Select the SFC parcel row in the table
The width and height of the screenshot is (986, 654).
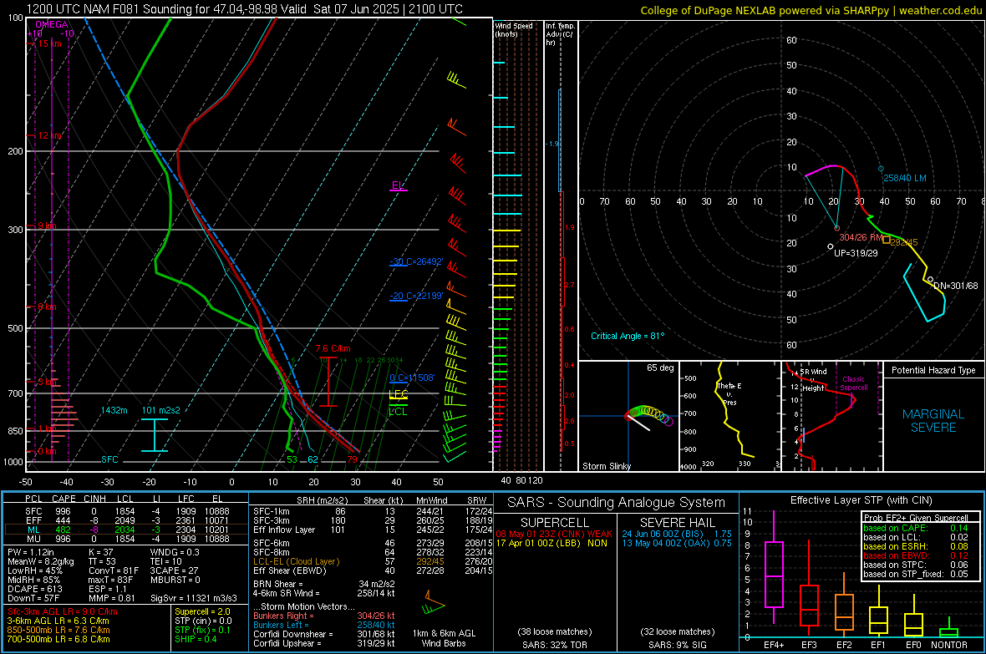tap(126, 511)
